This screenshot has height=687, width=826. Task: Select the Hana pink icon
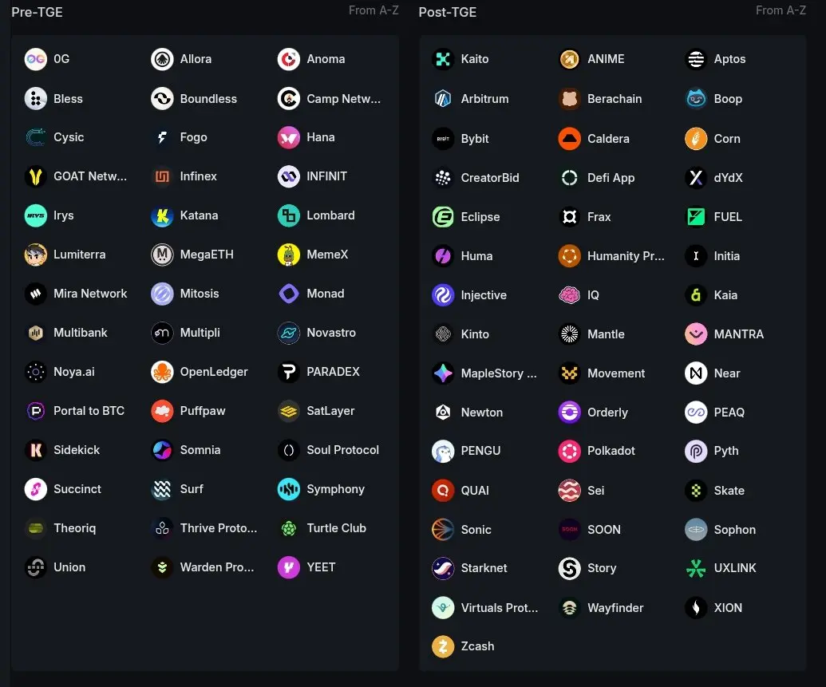click(289, 137)
